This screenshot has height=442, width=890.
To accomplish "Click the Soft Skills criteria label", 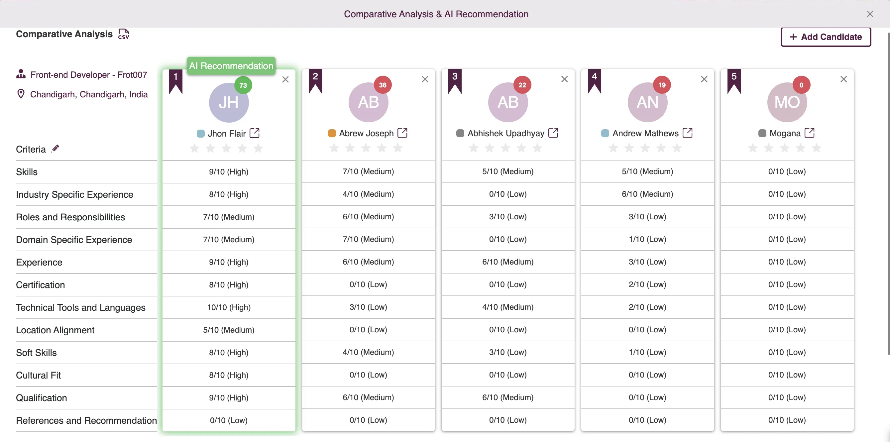I will click(36, 353).
